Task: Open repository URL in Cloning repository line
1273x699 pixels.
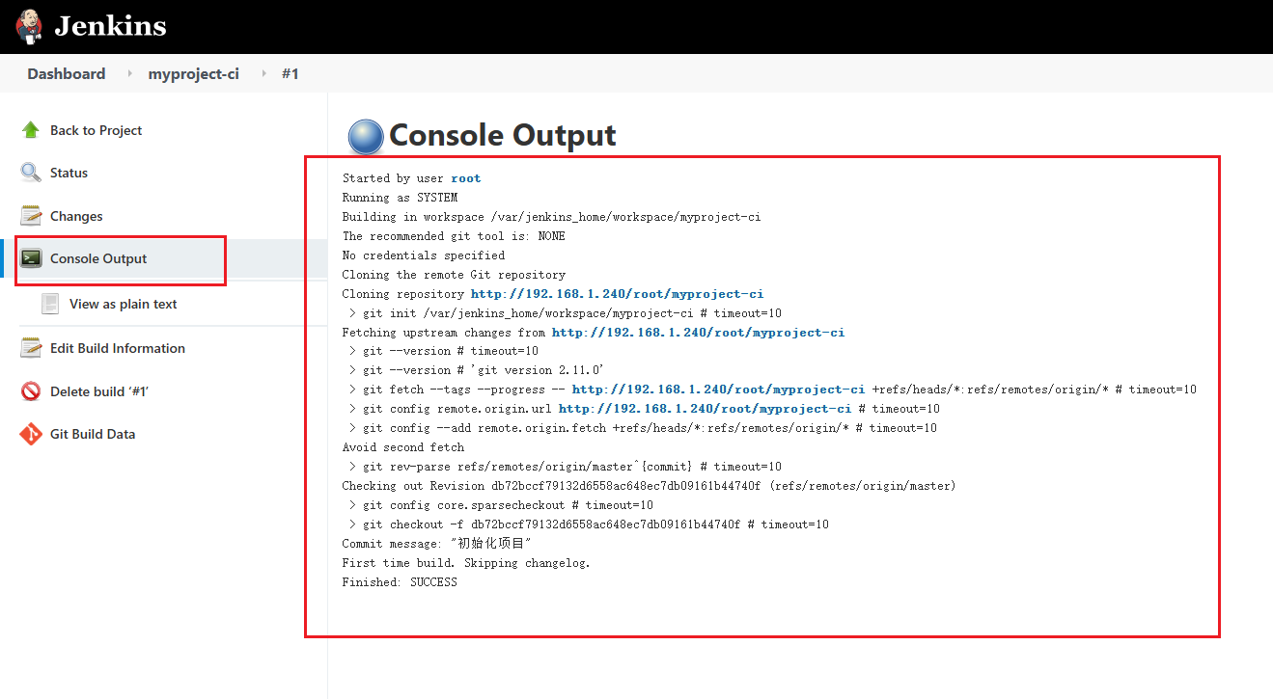Action: 617,294
